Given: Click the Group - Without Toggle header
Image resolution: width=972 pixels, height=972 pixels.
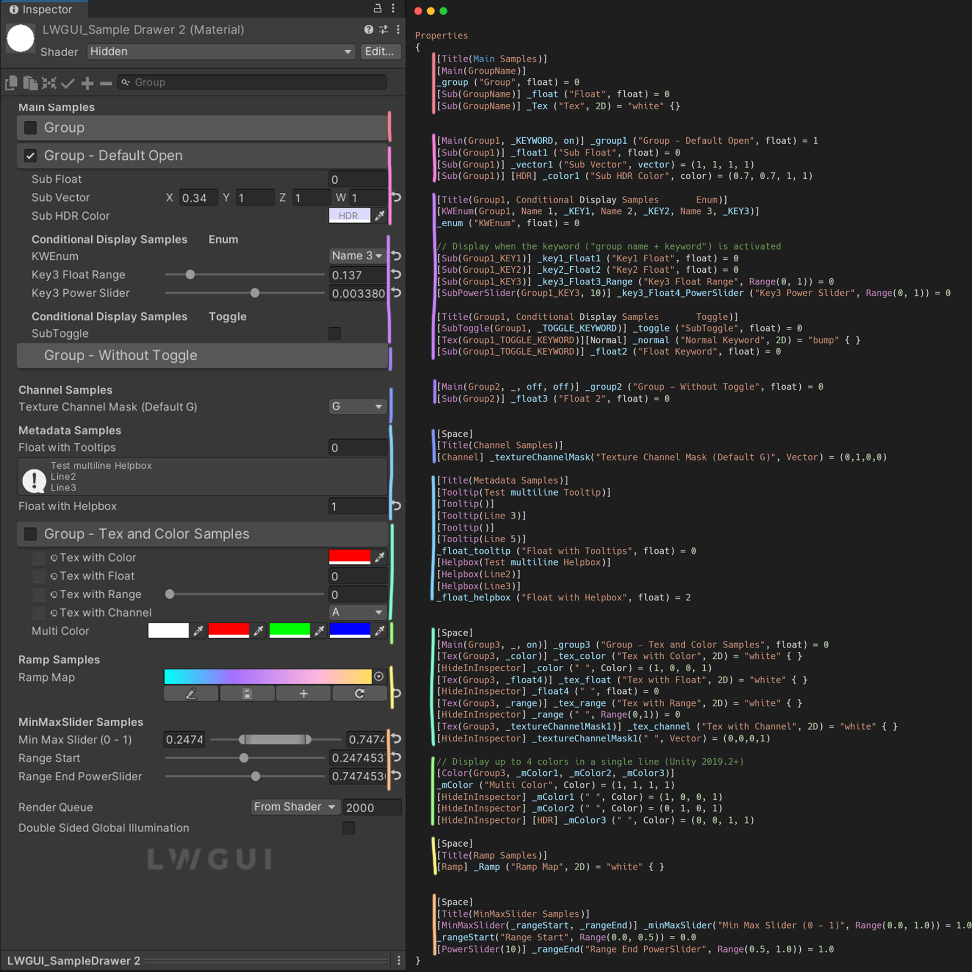Looking at the screenshot, I should pyautogui.click(x=204, y=355).
